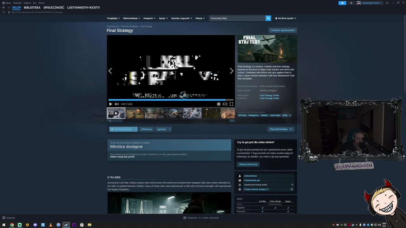
Task: Open the Wyświetl menu
Action: tap(17, 3)
